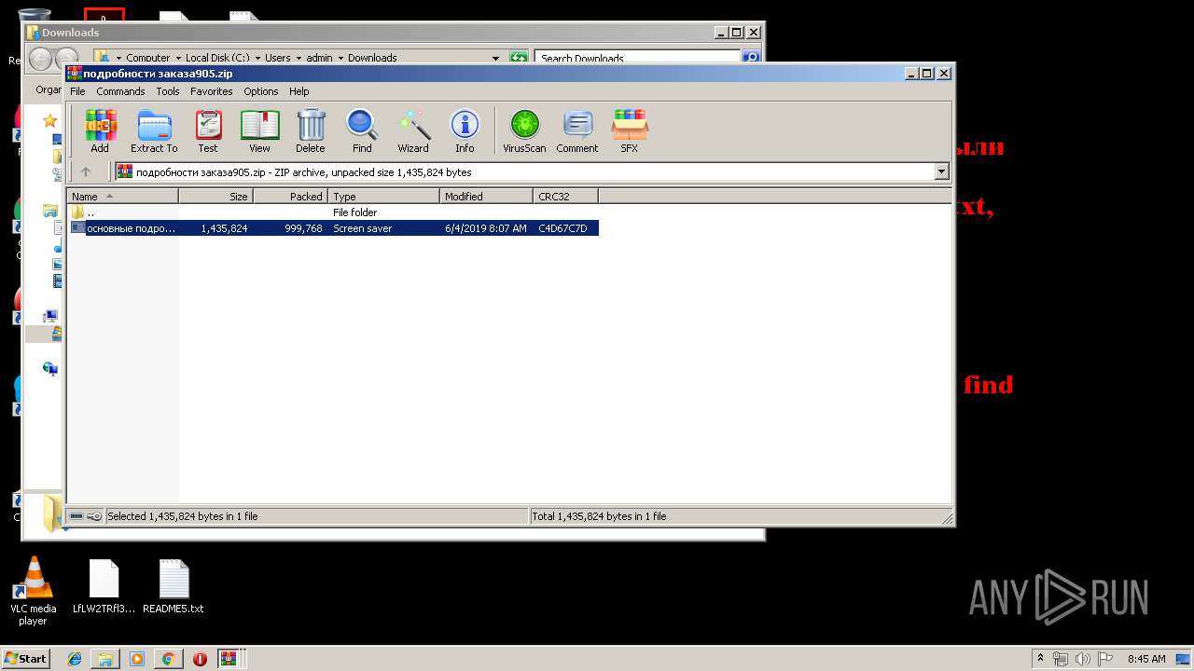Click the Info toolbar icon
1194x671 pixels.
pos(465,131)
